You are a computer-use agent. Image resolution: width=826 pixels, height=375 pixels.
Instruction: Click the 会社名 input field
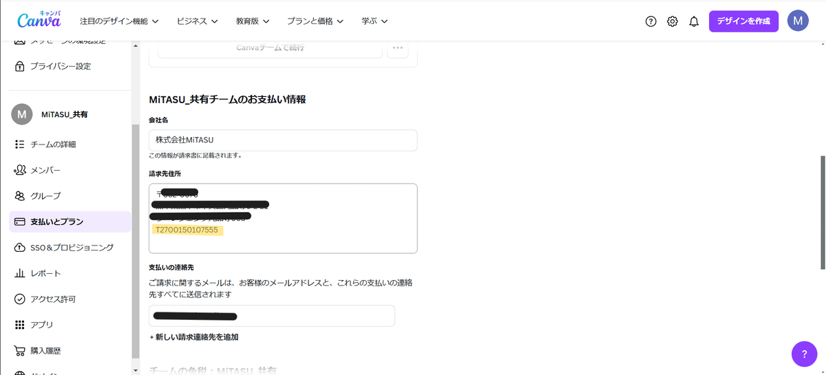pos(283,140)
